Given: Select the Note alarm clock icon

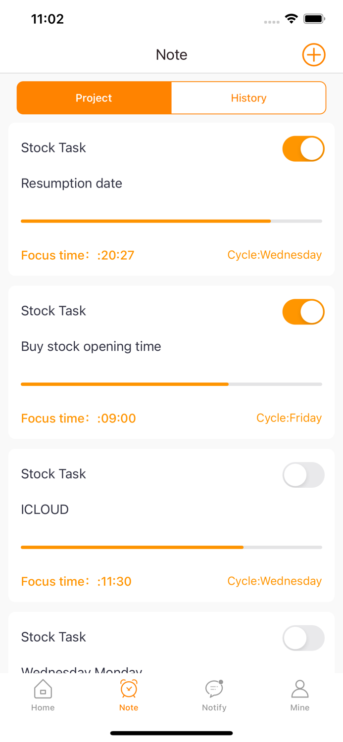Looking at the screenshot, I should pos(129,688).
